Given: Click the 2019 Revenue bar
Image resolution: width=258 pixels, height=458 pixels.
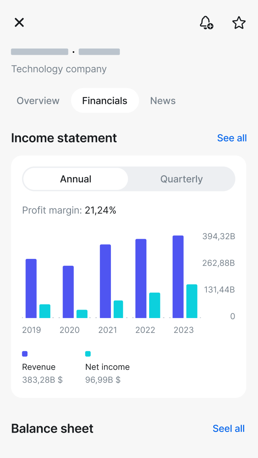Looking at the screenshot, I should [31, 289].
